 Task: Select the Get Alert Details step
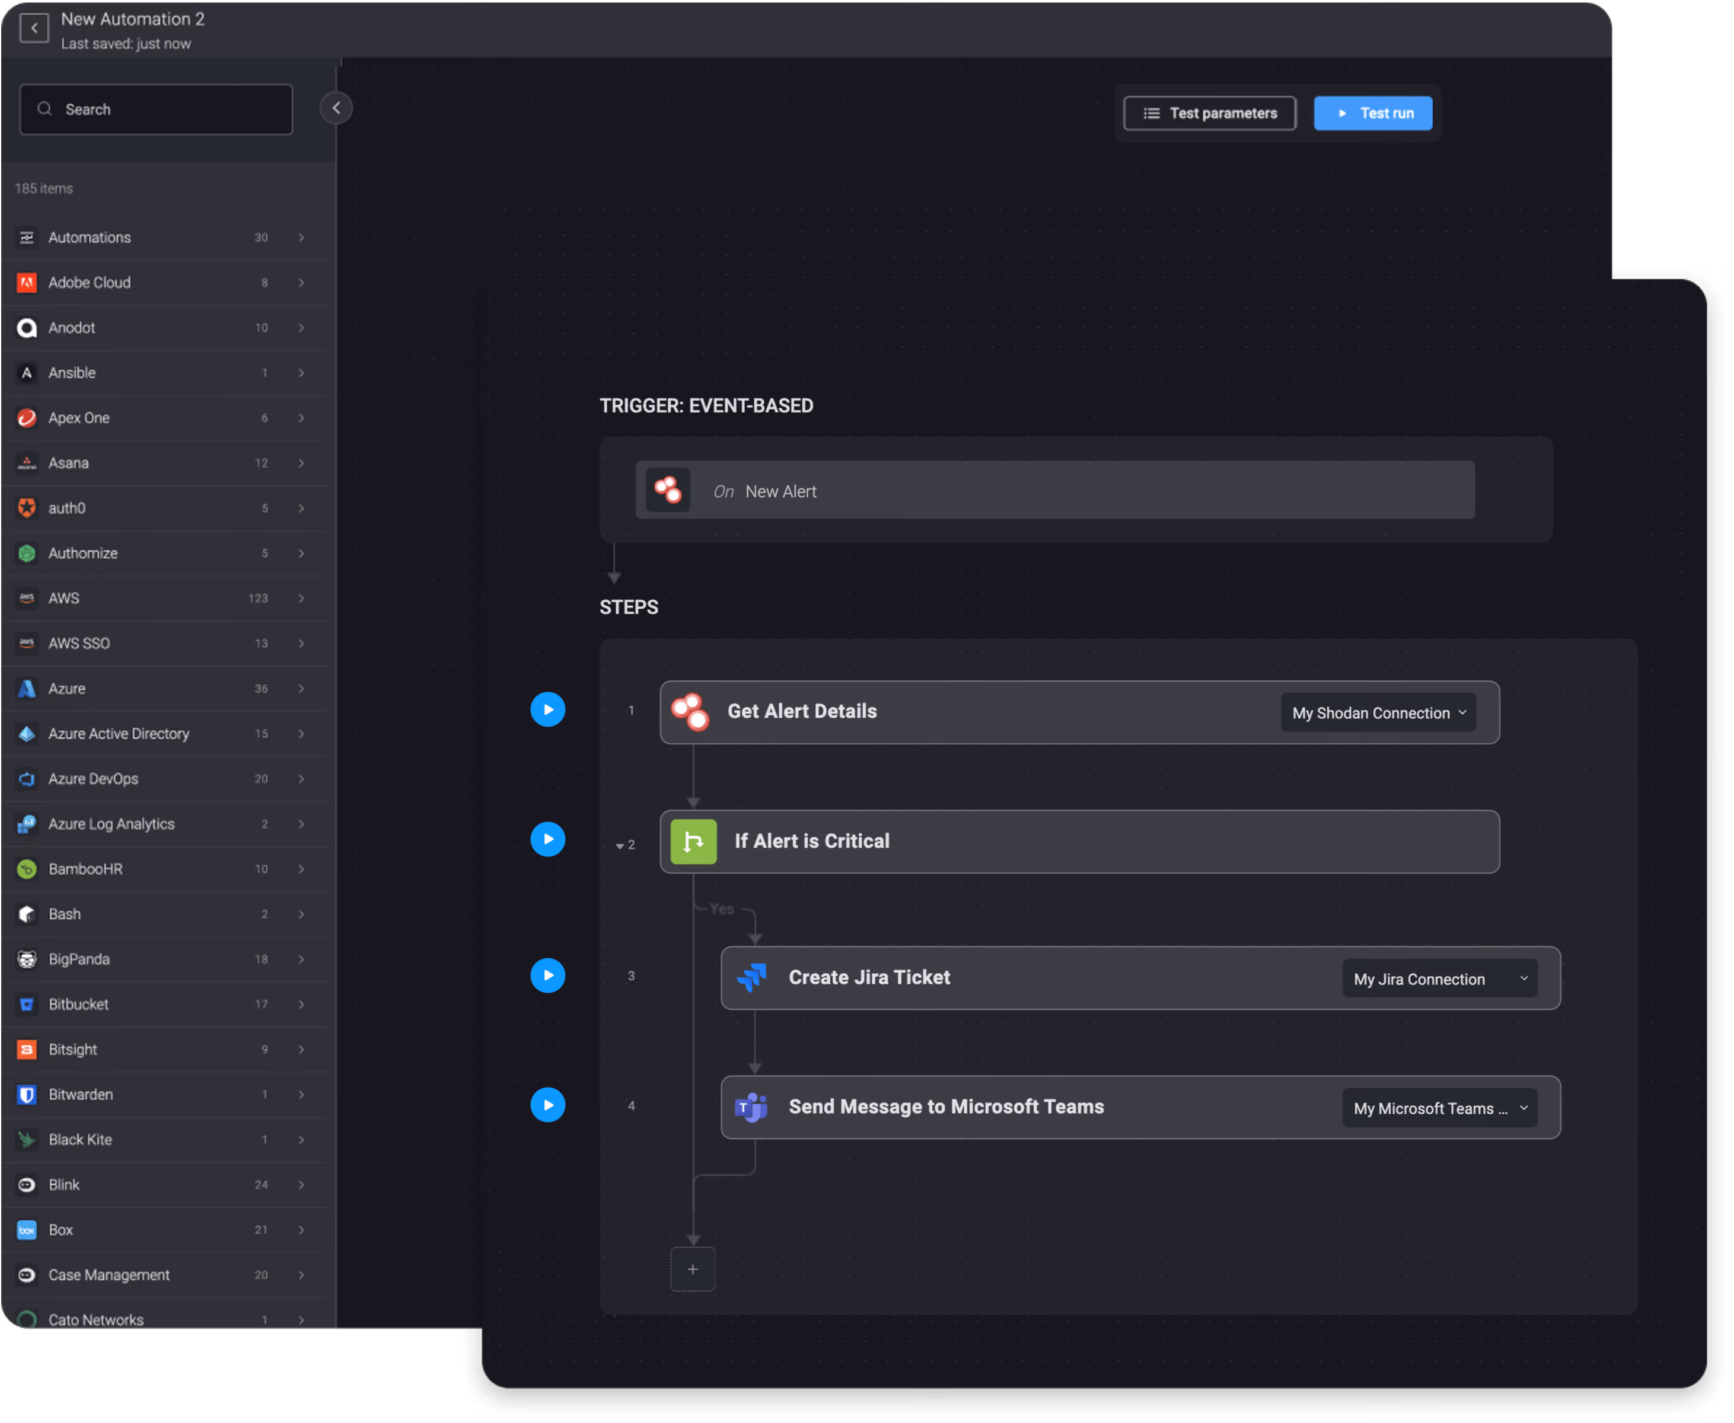tap(1080, 713)
